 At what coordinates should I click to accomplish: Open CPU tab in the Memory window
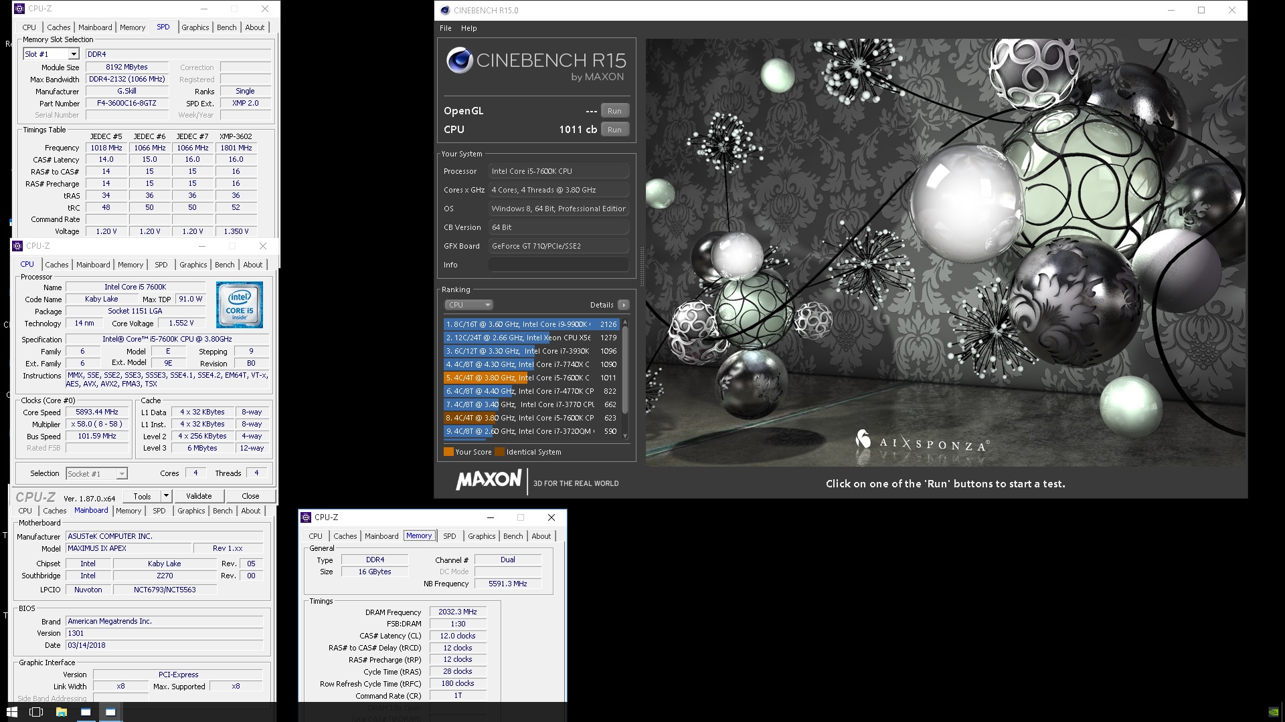pos(316,536)
